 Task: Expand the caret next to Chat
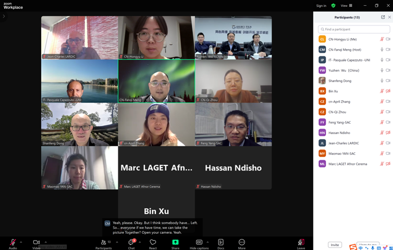point(140,242)
